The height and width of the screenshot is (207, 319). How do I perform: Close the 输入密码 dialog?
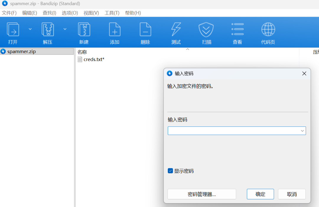pyautogui.click(x=304, y=73)
